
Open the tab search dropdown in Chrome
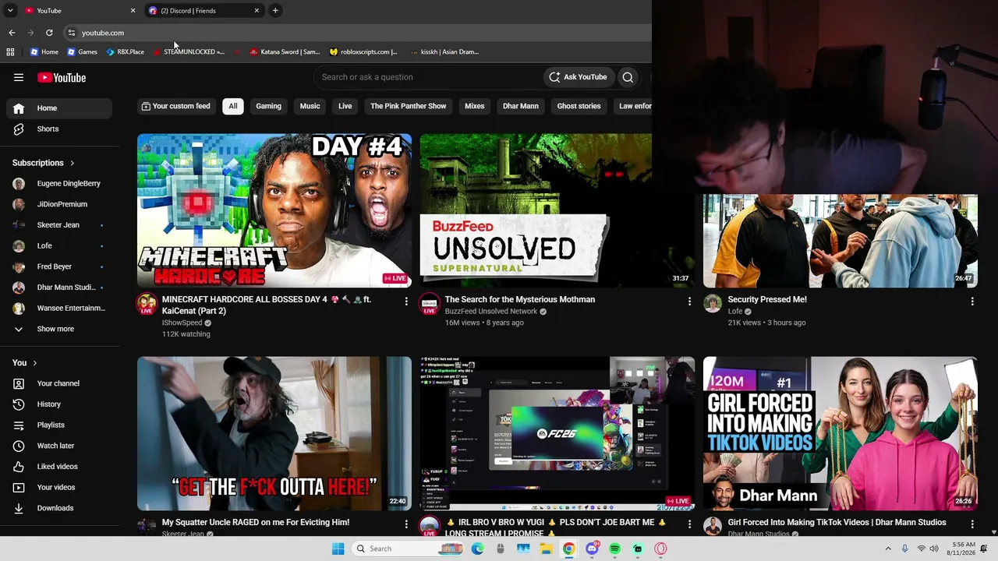click(10, 10)
